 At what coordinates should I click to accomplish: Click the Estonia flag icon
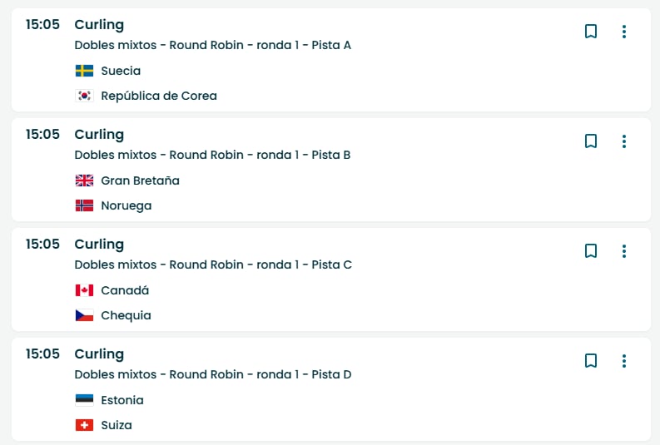84,400
